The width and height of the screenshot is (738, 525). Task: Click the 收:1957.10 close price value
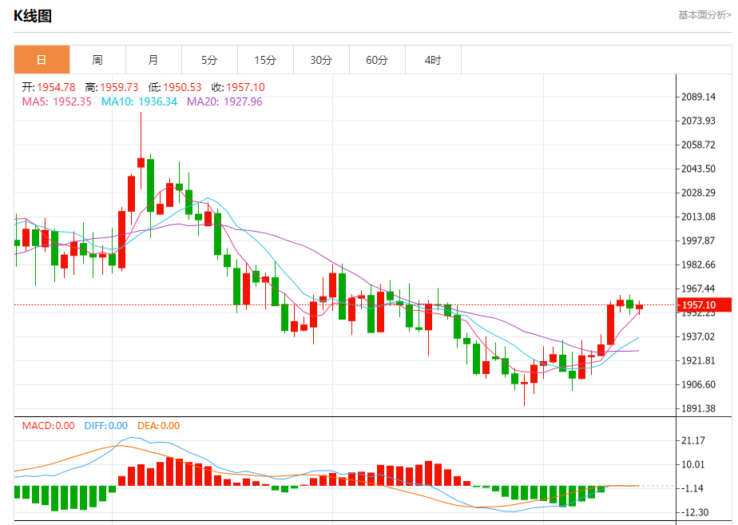point(238,87)
